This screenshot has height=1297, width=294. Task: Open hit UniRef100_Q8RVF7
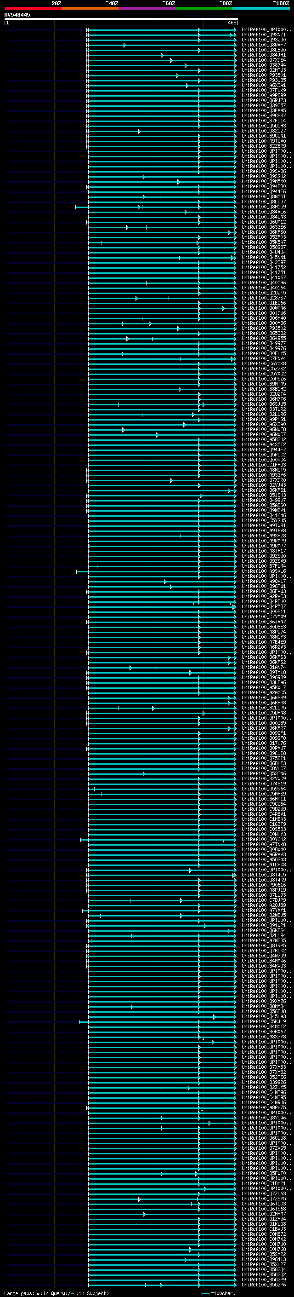tap(264, 45)
